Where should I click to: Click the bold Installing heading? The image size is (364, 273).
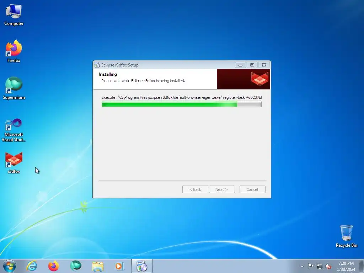(108, 74)
